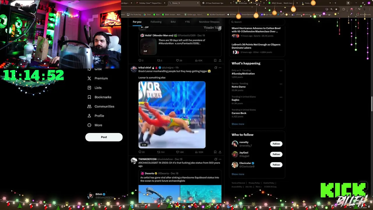Screen dimensions: 373x210
Task: Follow the nanatty account
Action: [276, 144]
